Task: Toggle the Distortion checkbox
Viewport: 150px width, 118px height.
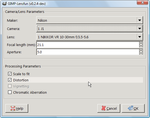Action: [10, 80]
